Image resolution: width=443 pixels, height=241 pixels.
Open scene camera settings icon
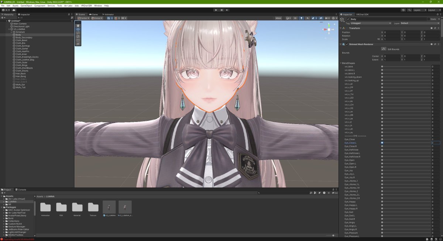click(327, 18)
